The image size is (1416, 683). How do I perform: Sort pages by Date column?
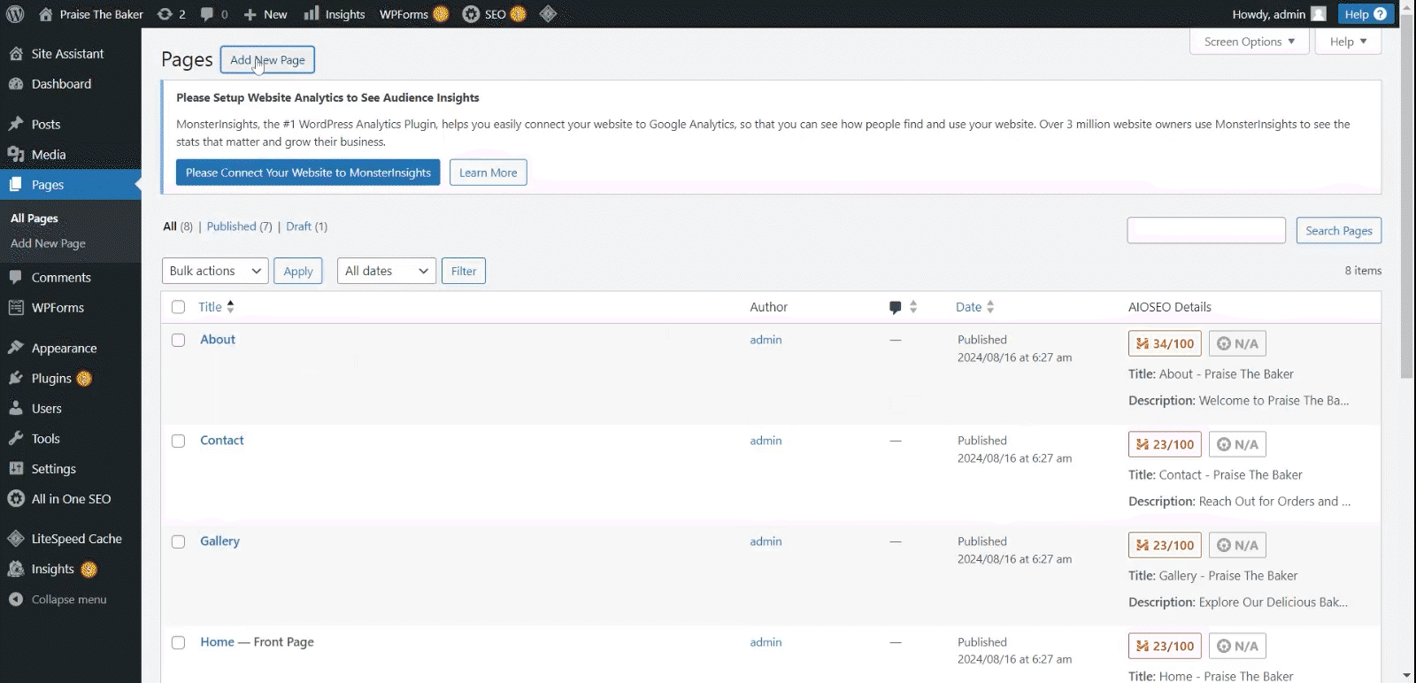click(975, 307)
